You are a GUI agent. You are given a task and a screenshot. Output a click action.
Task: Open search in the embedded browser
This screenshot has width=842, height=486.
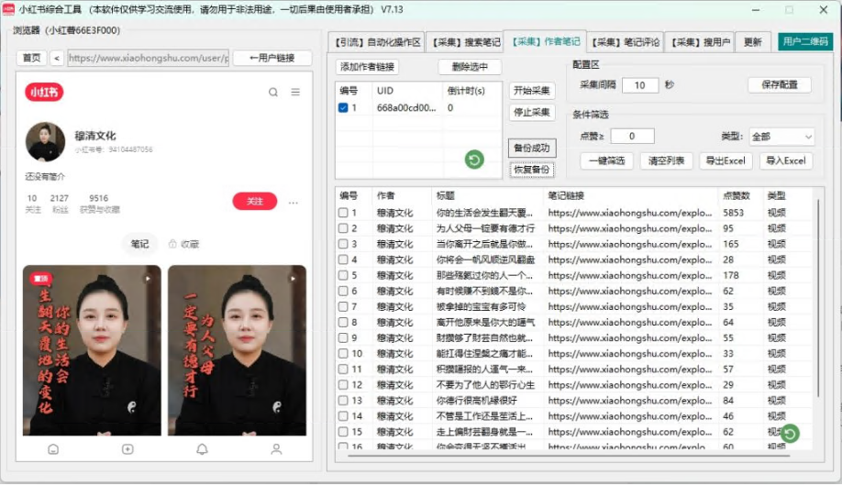(272, 93)
